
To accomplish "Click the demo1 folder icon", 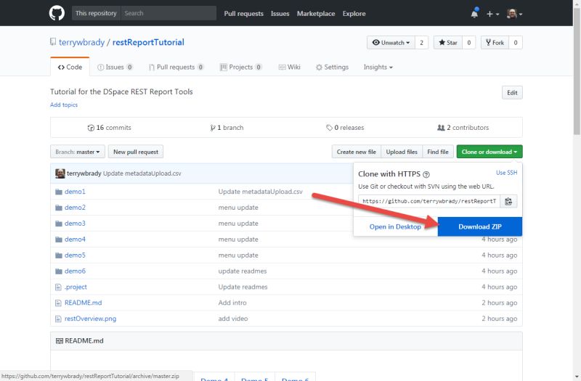I will click(x=58, y=192).
